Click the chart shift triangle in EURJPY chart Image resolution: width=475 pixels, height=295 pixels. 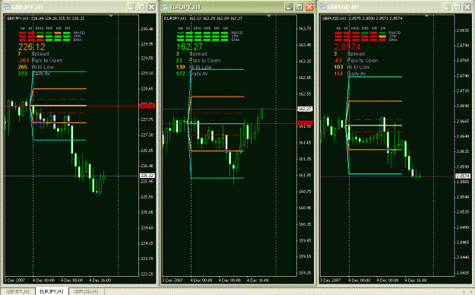click(x=269, y=15)
